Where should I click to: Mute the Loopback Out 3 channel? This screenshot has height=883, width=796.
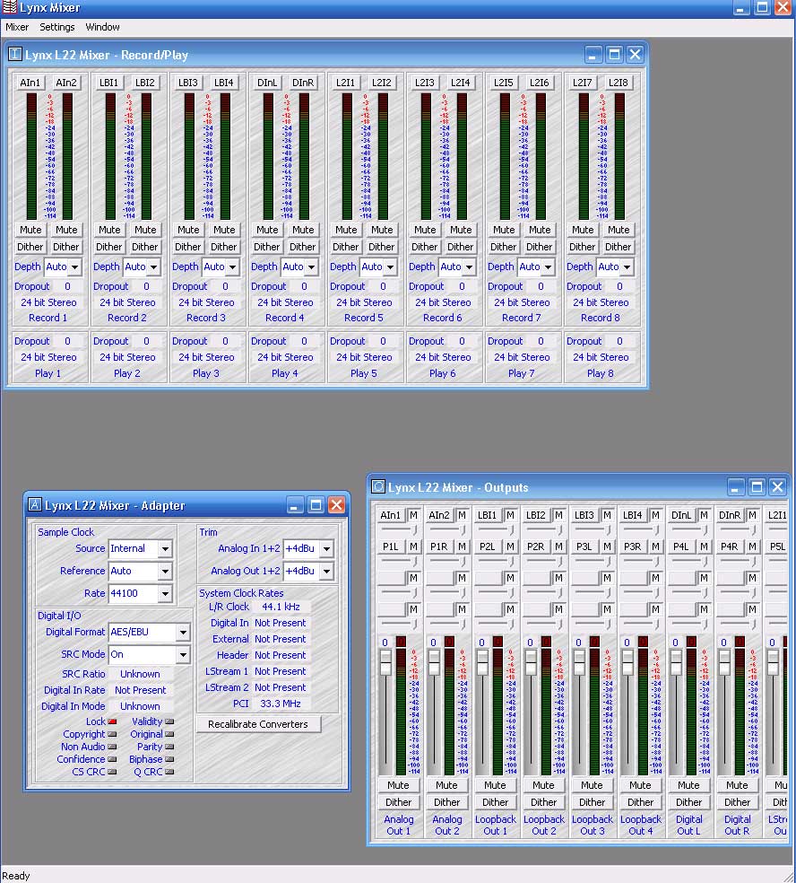point(592,785)
